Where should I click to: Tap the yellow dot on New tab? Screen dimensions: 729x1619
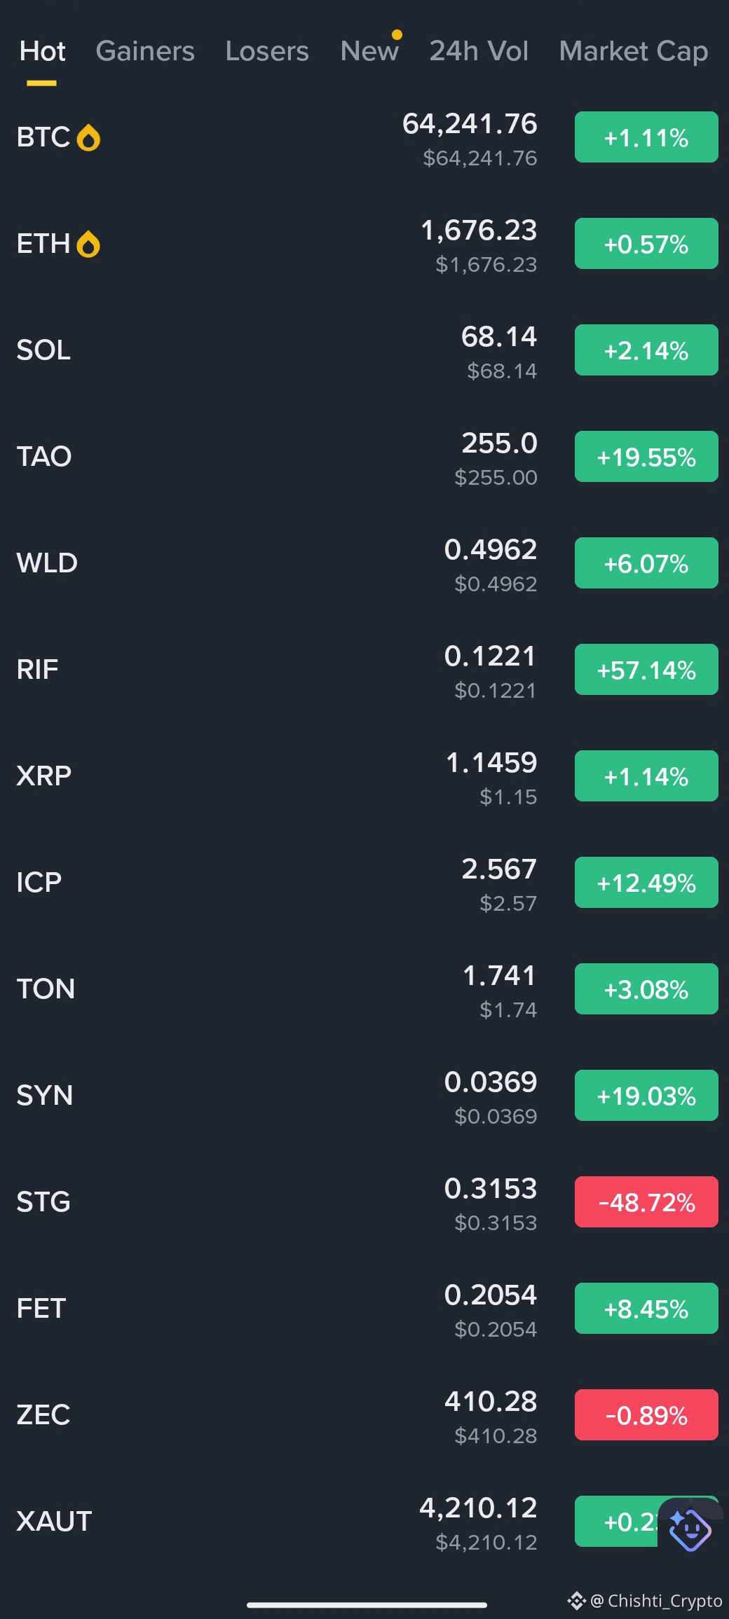397,34
